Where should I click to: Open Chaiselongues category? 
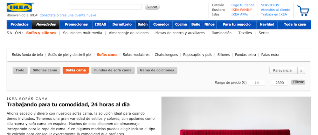coord(166,55)
